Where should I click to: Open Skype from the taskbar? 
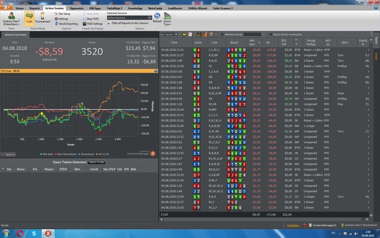34,233
